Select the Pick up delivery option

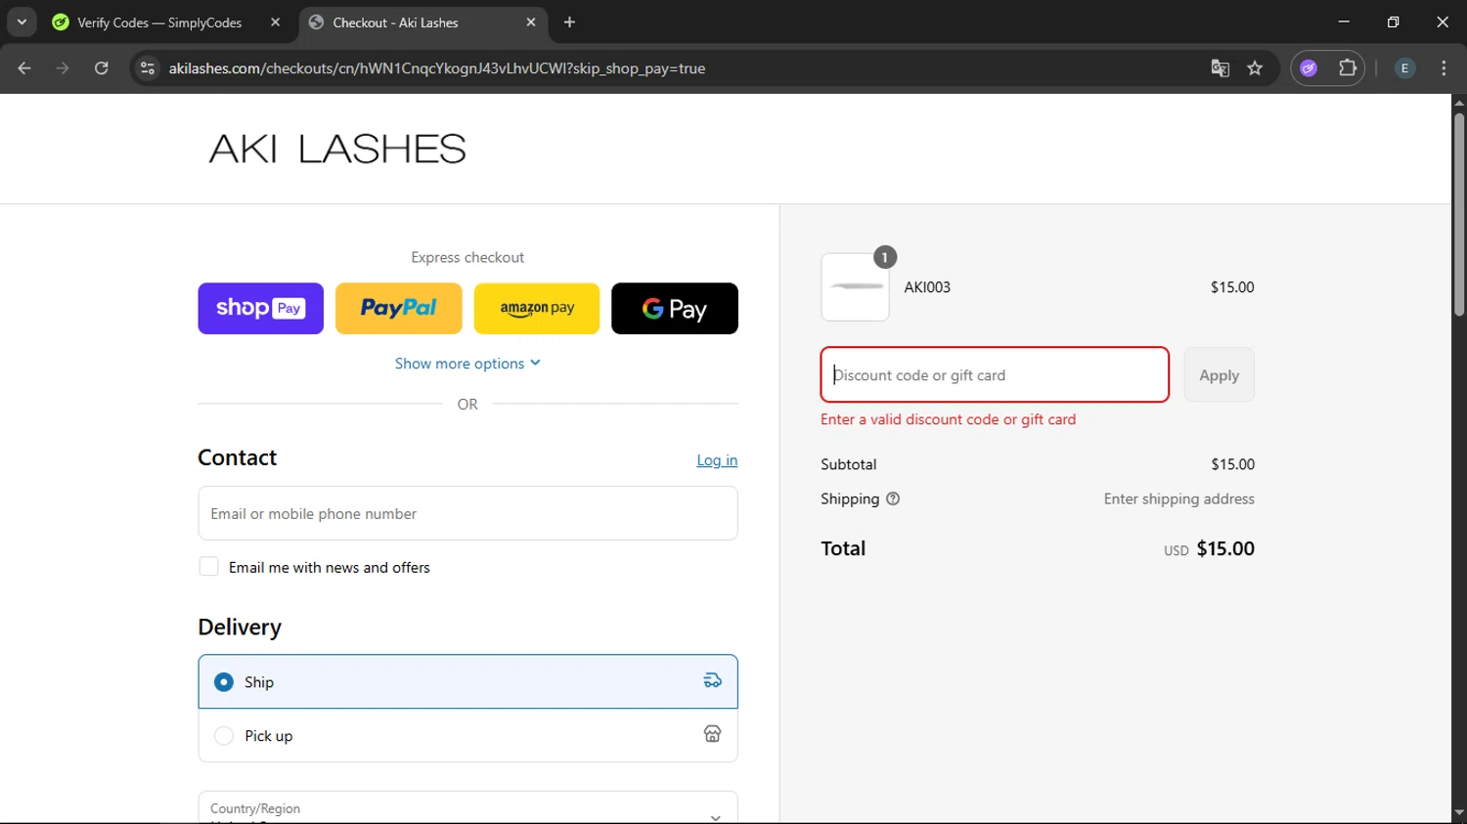(x=467, y=735)
